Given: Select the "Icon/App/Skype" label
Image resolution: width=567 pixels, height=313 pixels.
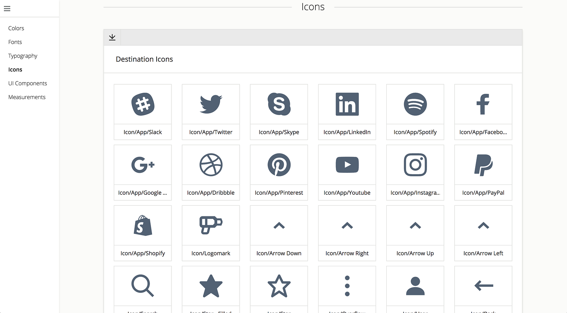Looking at the screenshot, I should click(x=279, y=132).
